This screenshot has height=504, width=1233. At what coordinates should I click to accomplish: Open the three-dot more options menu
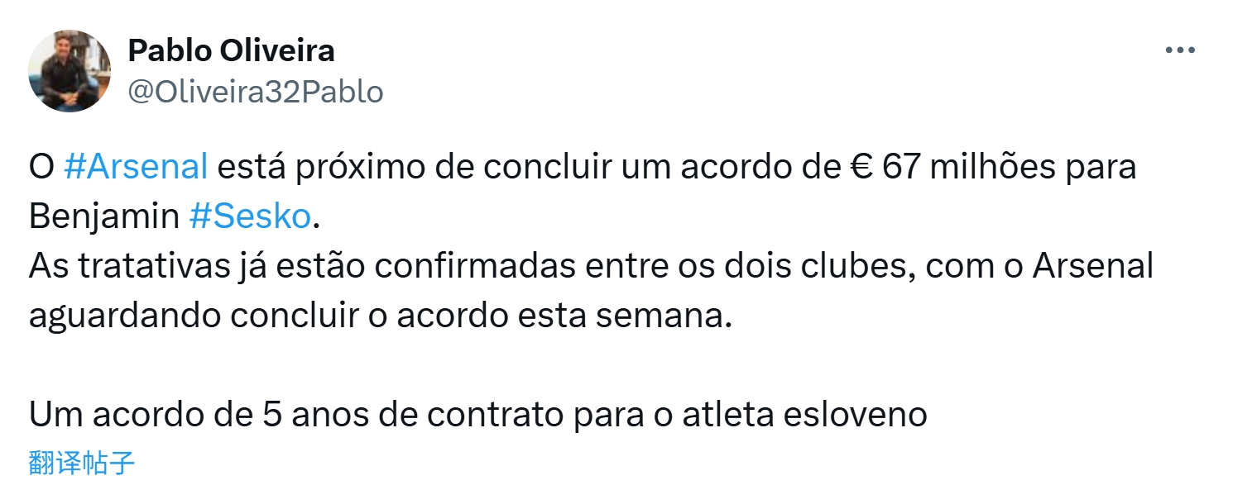tap(1180, 50)
